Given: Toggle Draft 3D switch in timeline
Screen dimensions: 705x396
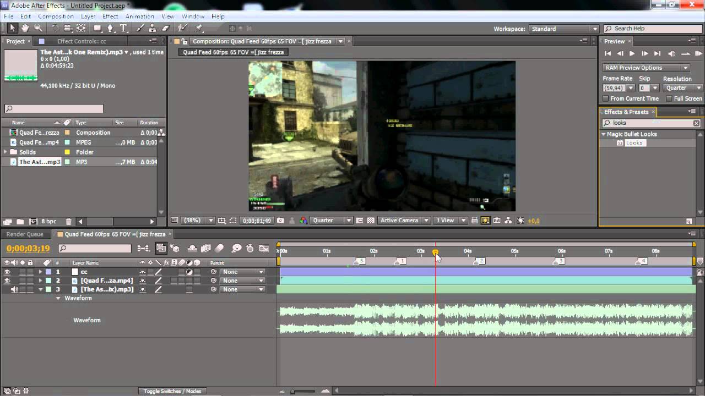Looking at the screenshot, I should coord(175,249).
